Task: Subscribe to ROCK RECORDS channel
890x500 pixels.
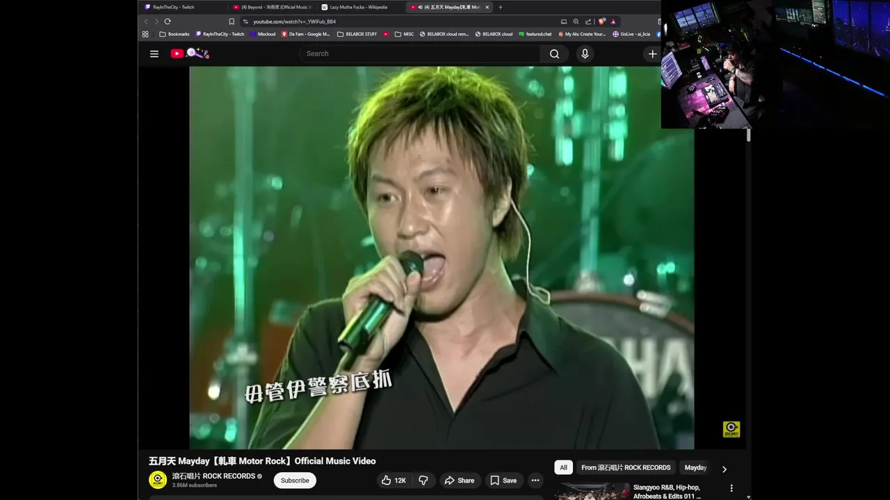Action: [x=295, y=481]
